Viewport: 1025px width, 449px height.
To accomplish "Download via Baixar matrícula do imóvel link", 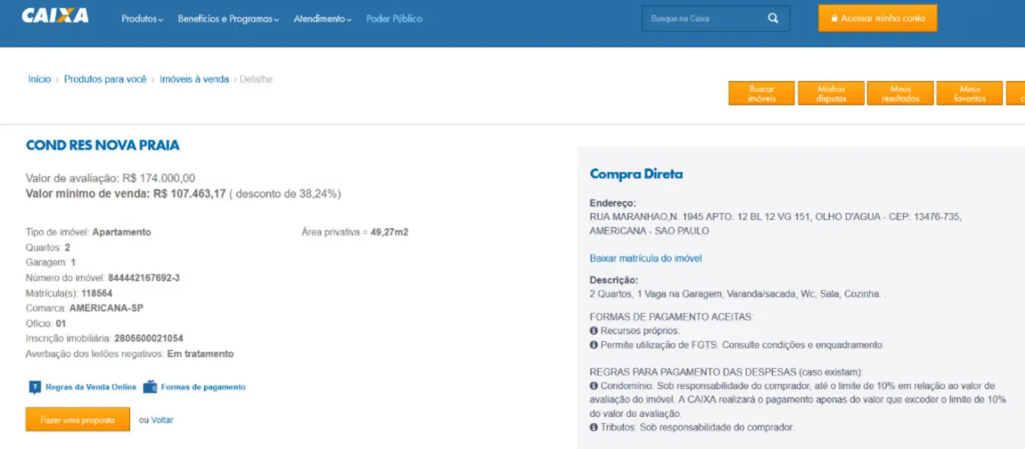I will (645, 258).
